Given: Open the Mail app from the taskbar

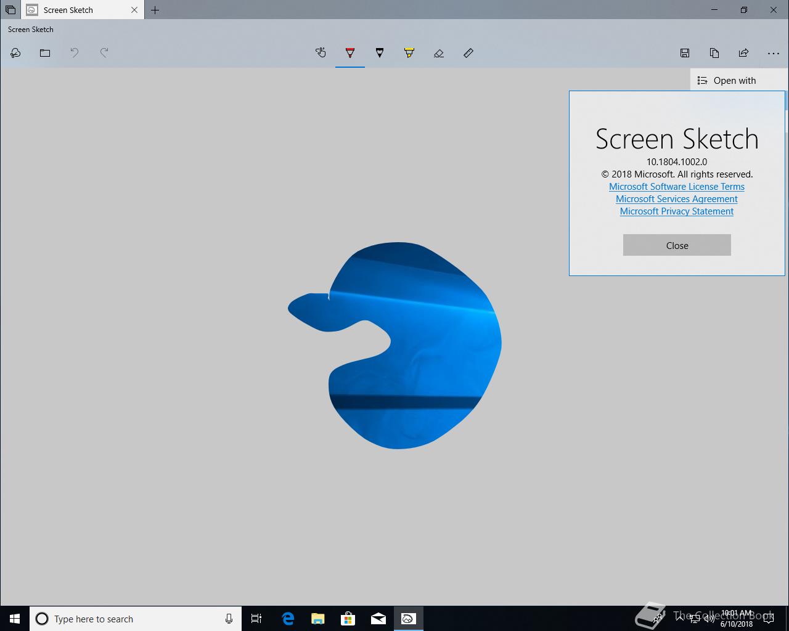Looking at the screenshot, I should point(378,619).
